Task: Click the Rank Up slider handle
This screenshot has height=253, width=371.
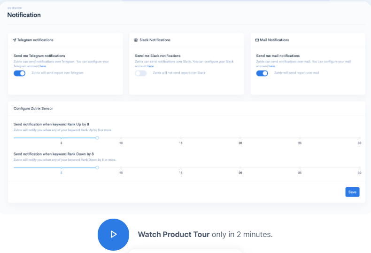Action: click(x=97, y=138)
